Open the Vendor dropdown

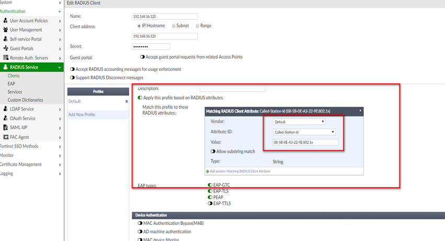[299, 122]
